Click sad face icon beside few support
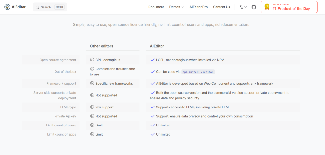 coord(92,107)
